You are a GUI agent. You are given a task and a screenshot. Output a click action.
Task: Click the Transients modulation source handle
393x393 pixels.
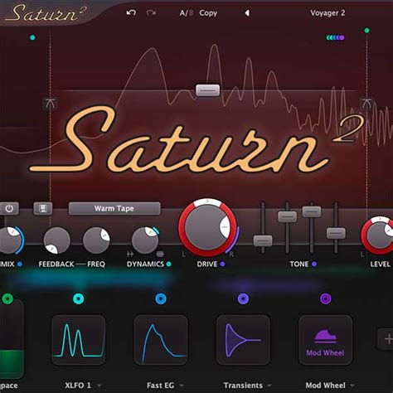243,298
